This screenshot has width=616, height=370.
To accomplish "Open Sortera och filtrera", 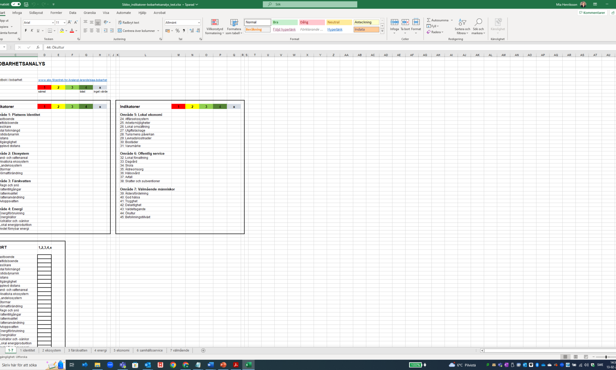I will [462, 27].
